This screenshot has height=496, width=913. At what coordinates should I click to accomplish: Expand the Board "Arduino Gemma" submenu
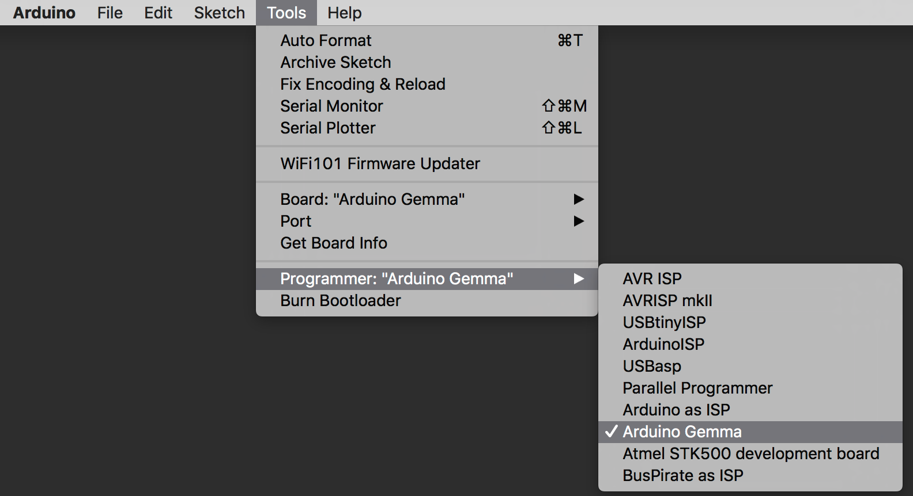point(372,199)
